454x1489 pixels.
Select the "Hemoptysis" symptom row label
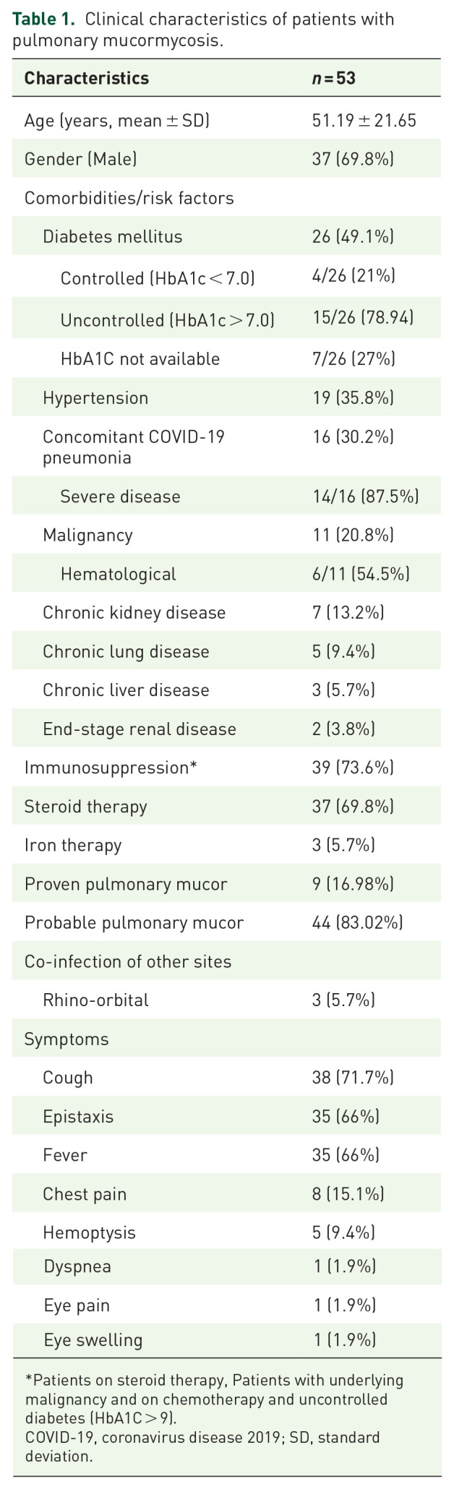[89, 1232]
